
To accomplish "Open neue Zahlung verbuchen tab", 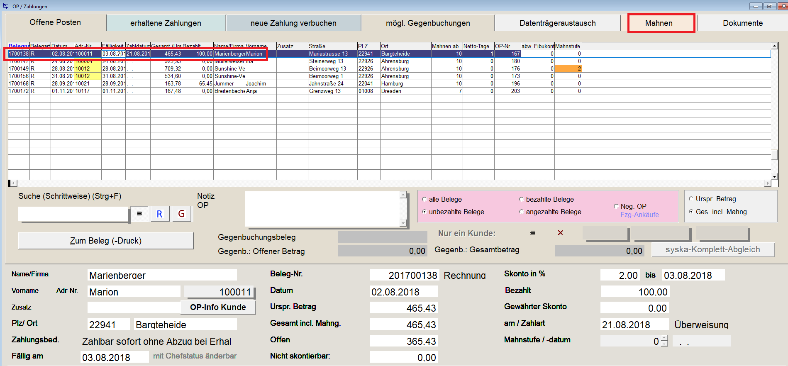I will tap(293, 23).
